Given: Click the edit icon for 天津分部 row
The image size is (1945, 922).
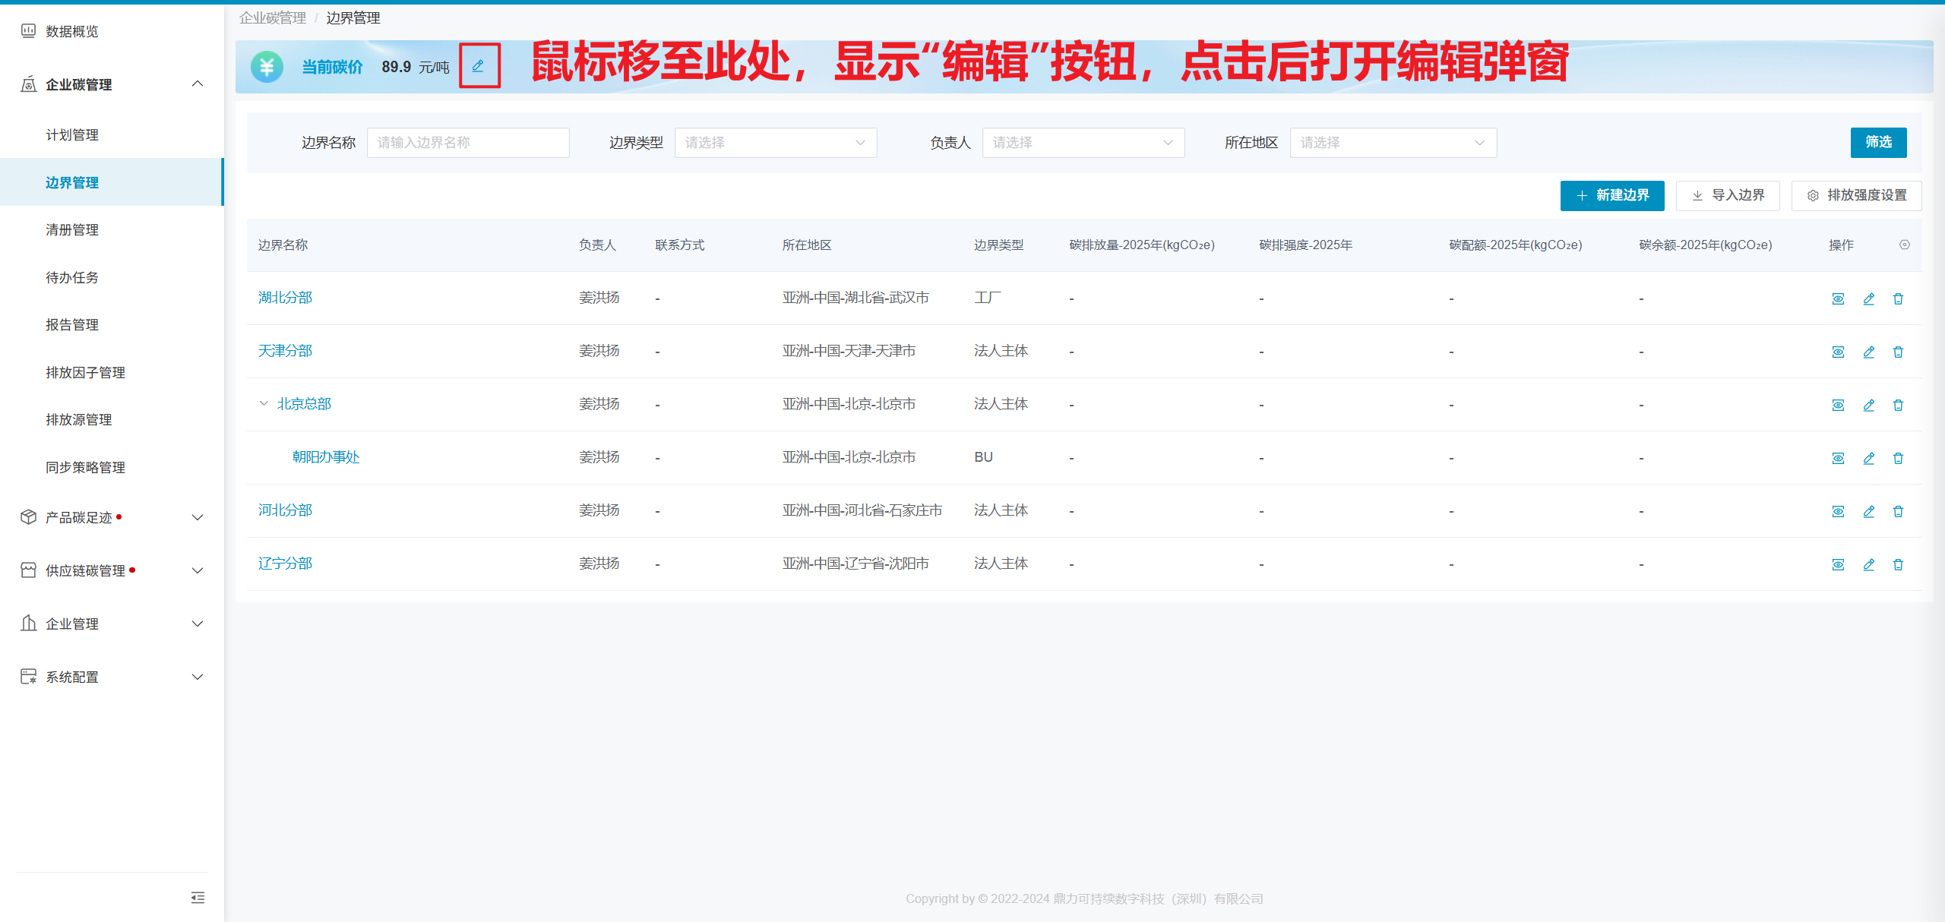Looking at the screenshot, I should (1868, 352).
